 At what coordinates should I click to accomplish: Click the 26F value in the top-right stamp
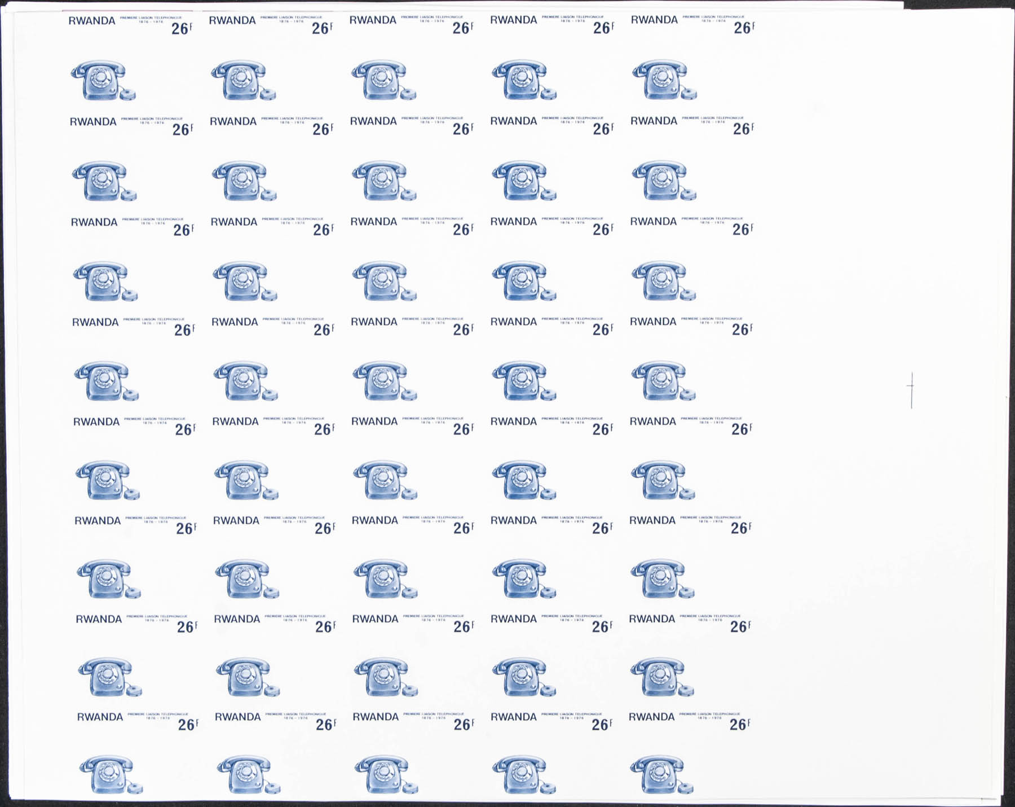pyautogui.click(x=744, y=28)
